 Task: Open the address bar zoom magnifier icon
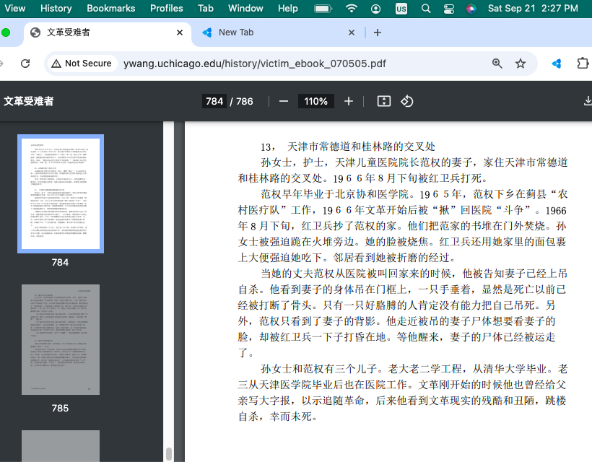(497, 64)
